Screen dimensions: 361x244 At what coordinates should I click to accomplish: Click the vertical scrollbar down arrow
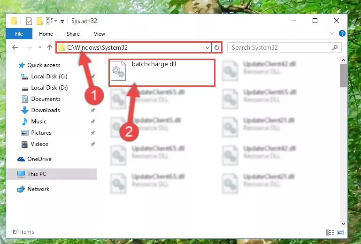[343, 223]
